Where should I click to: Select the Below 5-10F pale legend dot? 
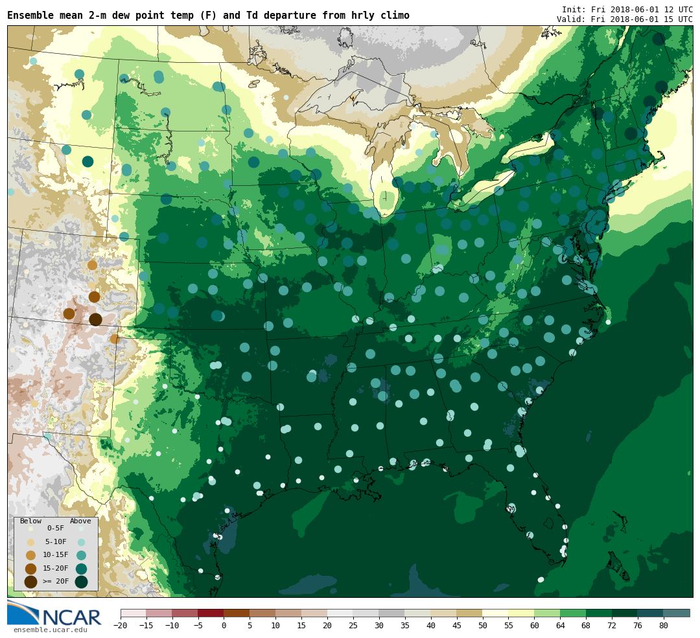click(x=30, y=542)
